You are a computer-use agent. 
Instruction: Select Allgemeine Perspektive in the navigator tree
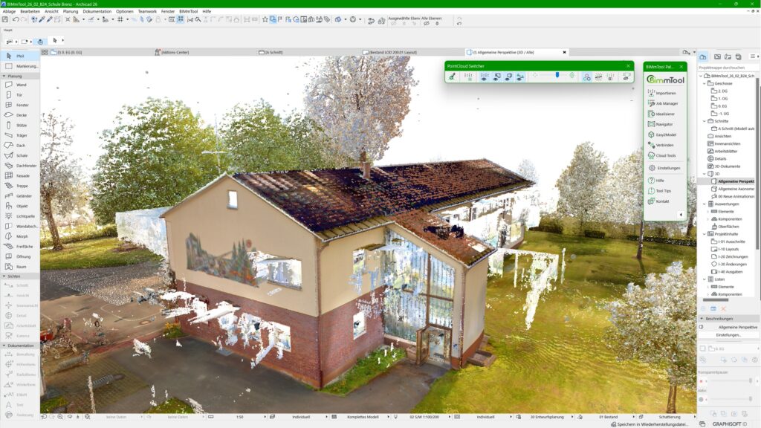[x=732, y=181]
